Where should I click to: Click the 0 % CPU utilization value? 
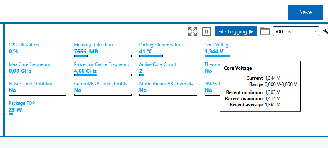(x=13, y=51)
